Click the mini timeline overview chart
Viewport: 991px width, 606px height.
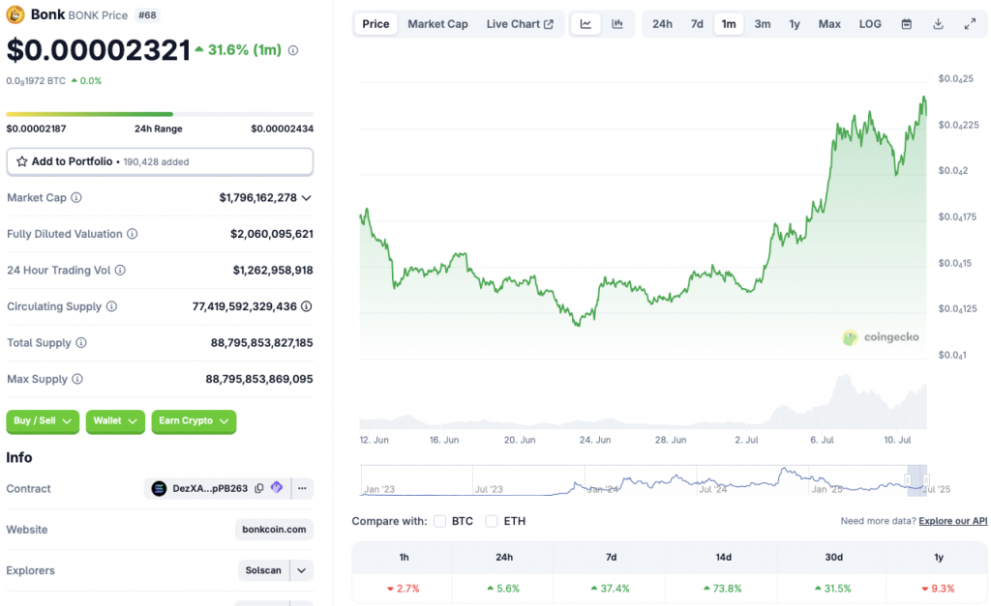point(639,478)
